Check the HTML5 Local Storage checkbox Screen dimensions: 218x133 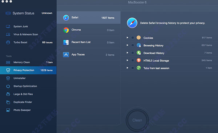pyautogui.click(x=133, y=60)
